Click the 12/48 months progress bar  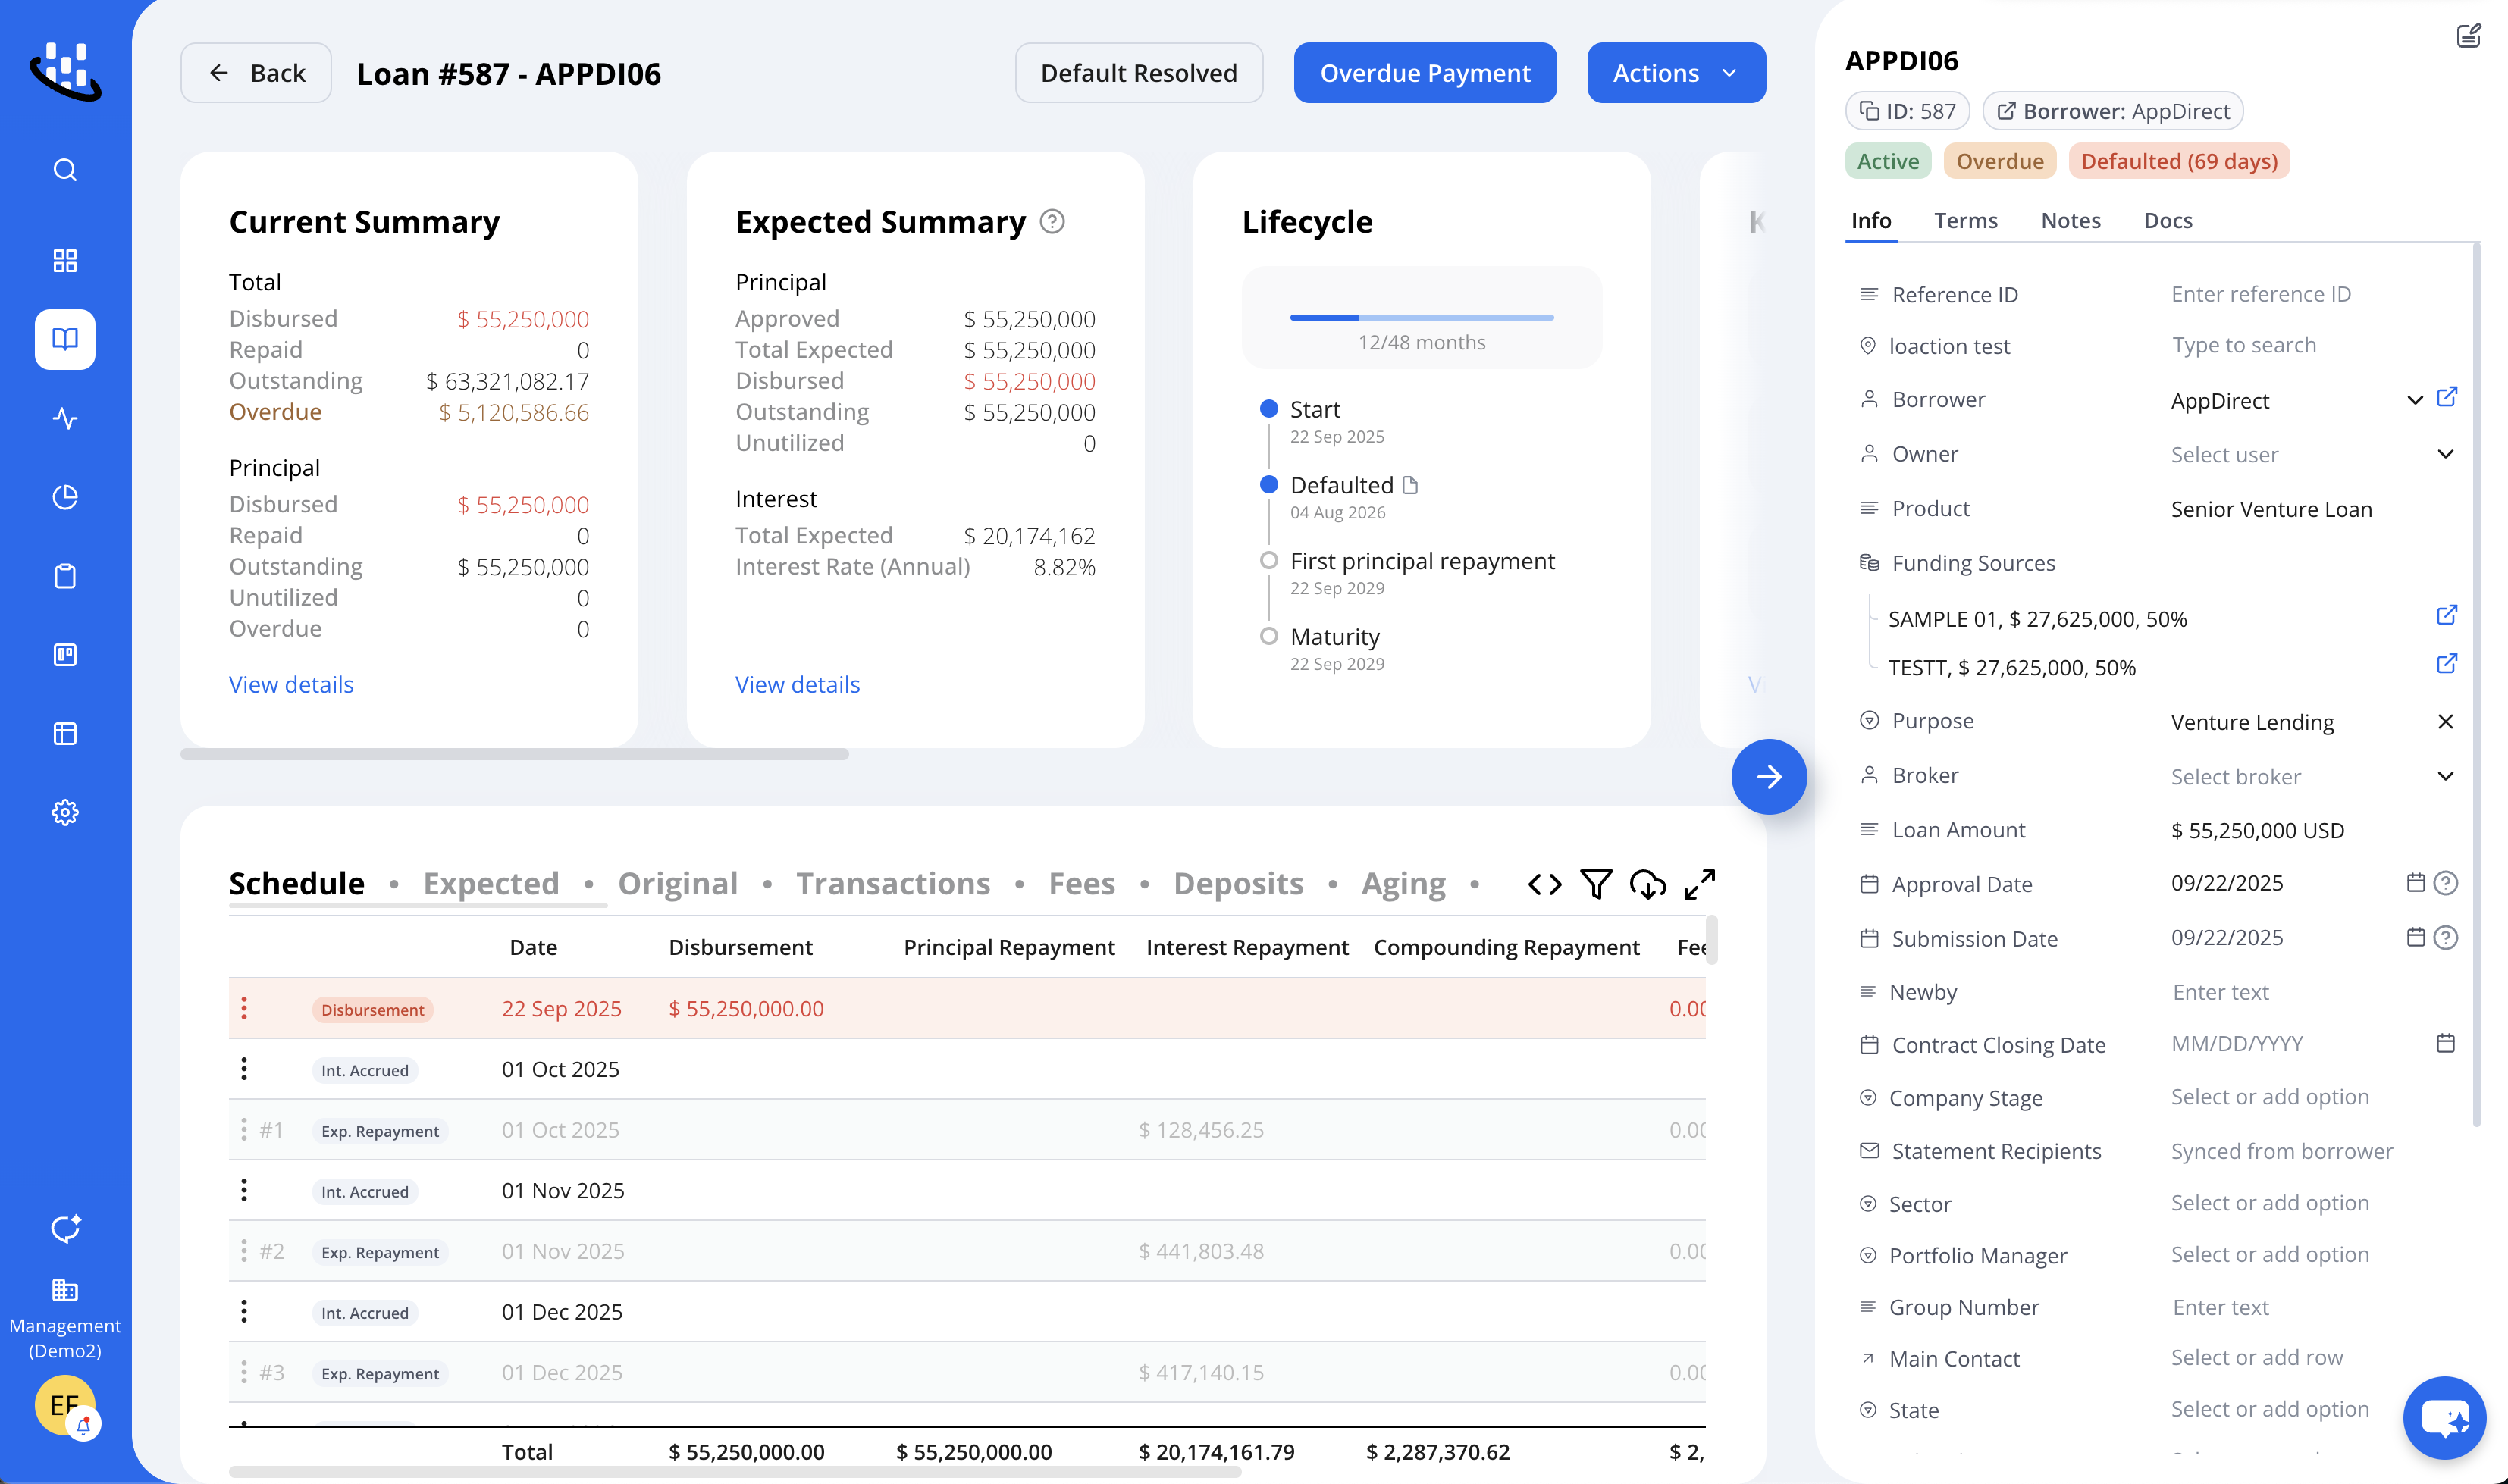tap(1421, 317)
